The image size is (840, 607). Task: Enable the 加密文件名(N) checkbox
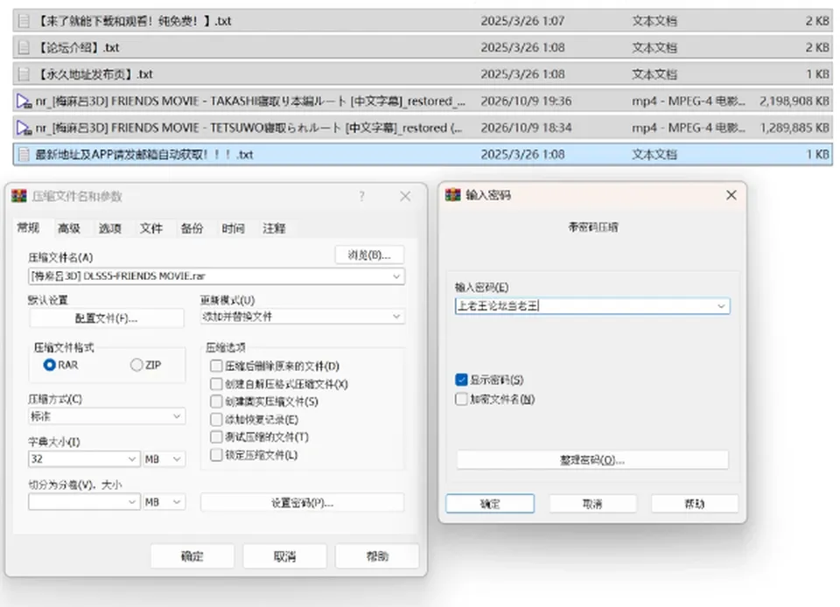461,400
